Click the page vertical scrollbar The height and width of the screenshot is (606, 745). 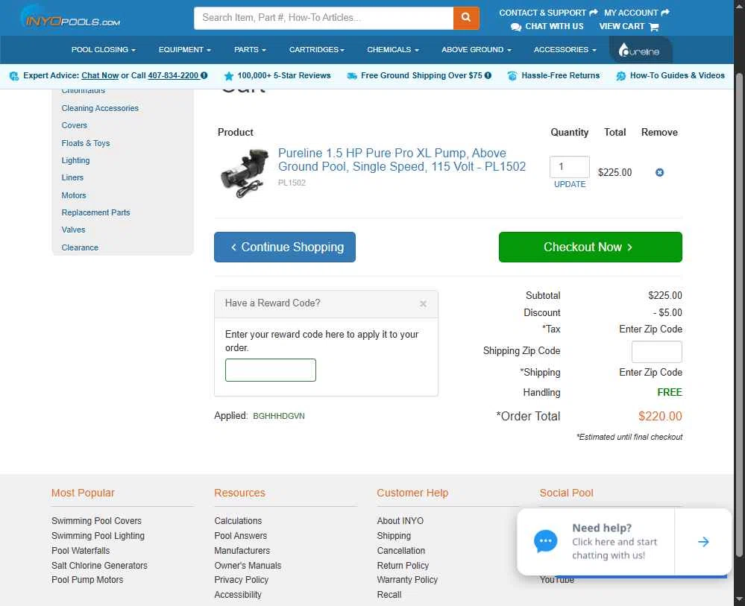(739, 314)
